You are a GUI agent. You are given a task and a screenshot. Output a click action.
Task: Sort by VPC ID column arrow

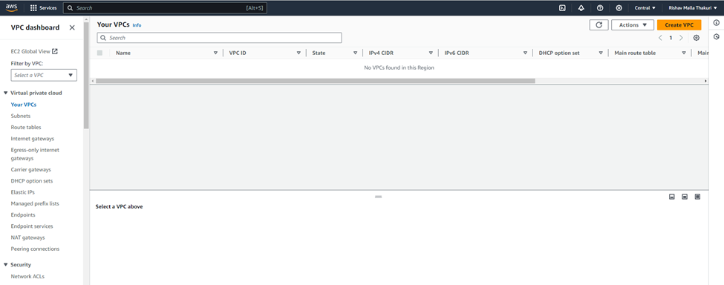tap(299, 53)
